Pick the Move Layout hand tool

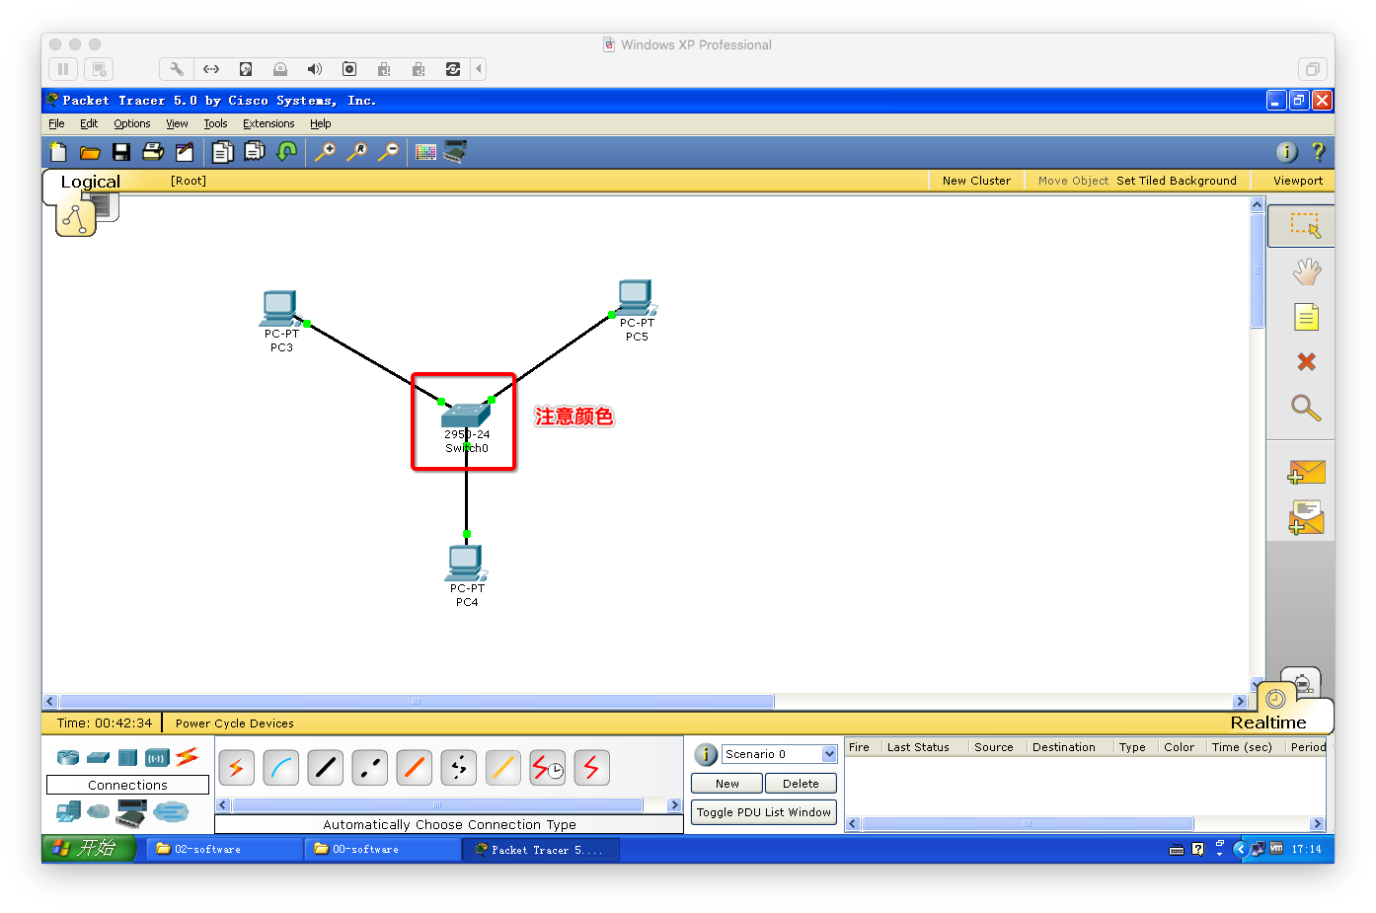click(1307, 271)
